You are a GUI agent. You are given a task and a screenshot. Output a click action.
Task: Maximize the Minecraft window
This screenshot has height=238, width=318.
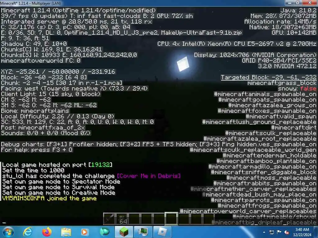point(298,2)
